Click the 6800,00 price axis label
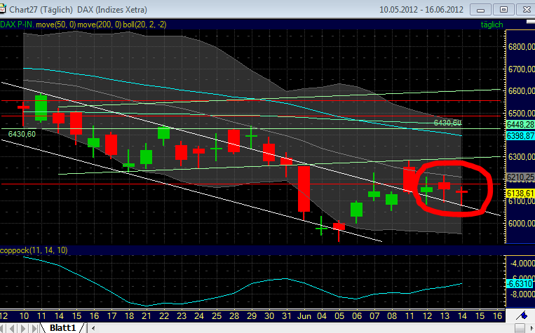The width and height of the screenshot is (535, 333). click(x=522, y=47)
